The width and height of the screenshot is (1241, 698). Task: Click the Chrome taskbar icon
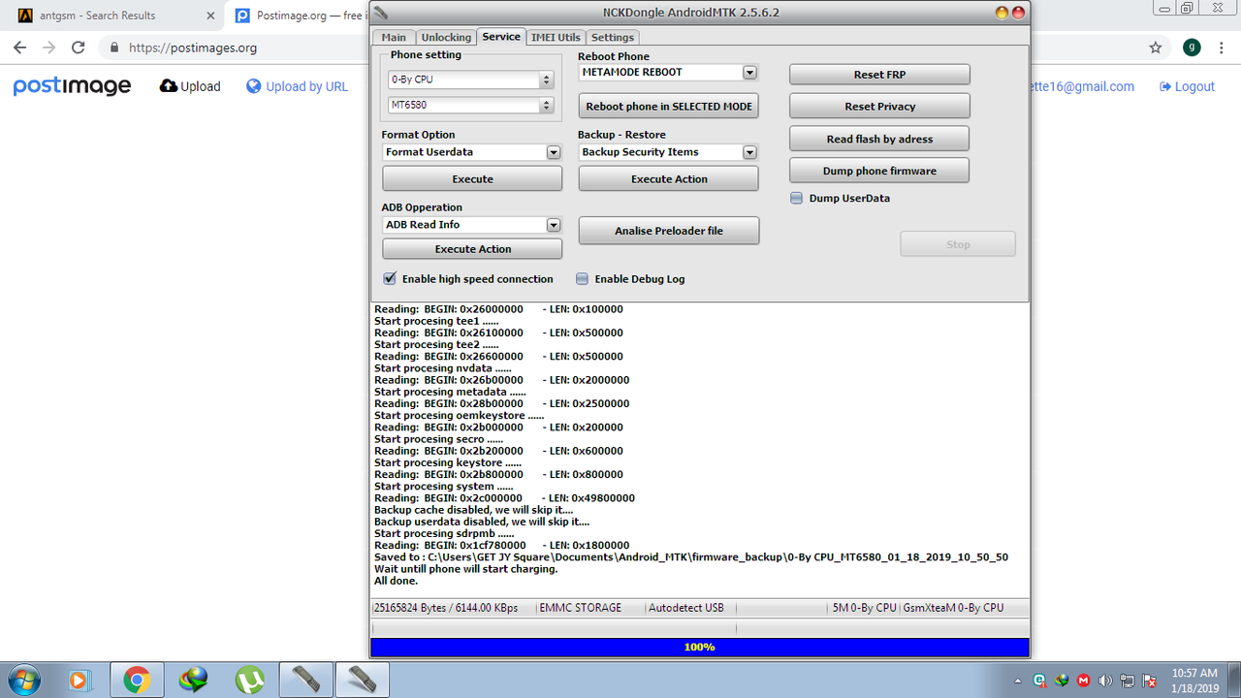(x=137, y=681)
